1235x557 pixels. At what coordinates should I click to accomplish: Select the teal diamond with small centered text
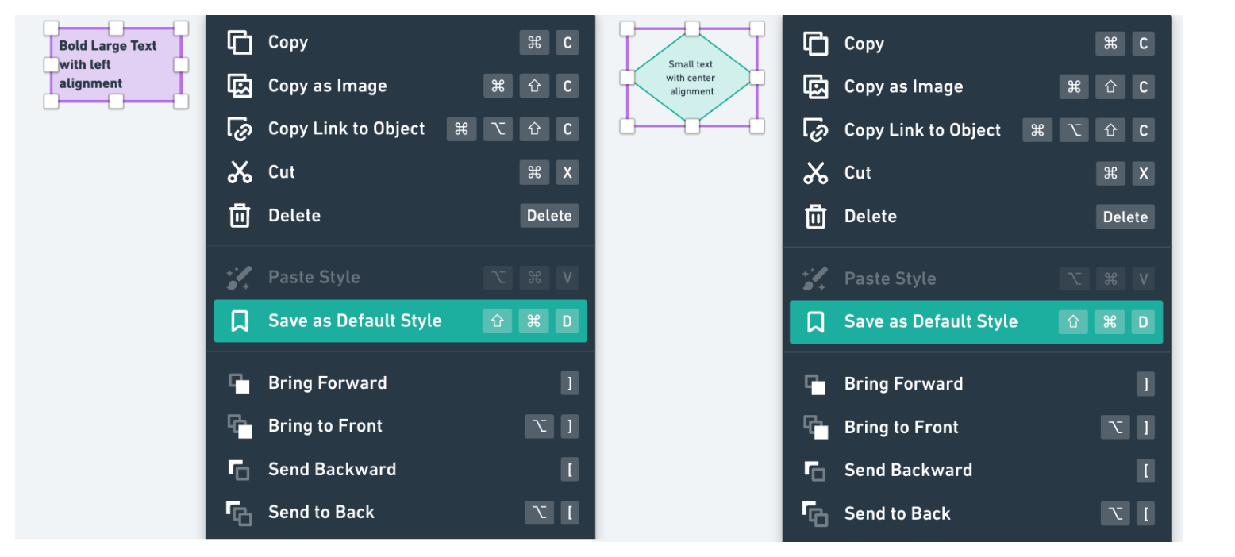tap(692, 77)
